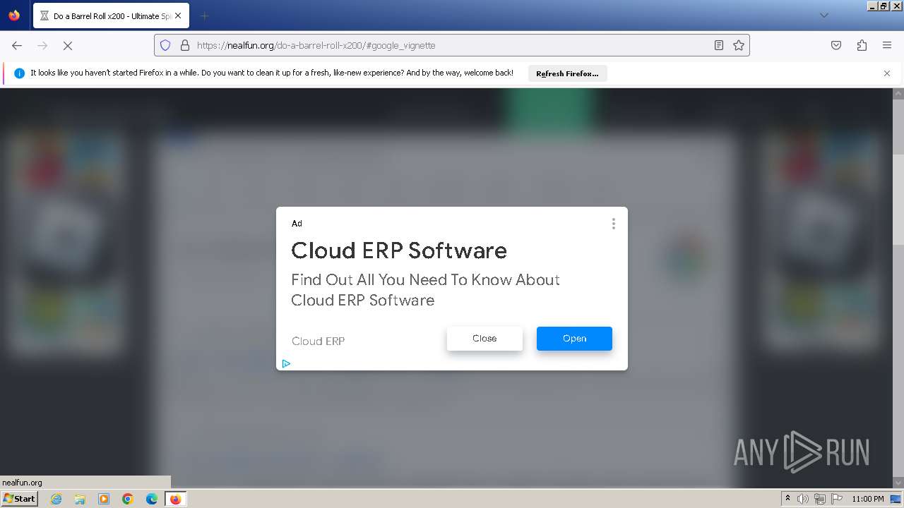Show site security padlock info
The image size is (904, 508).
click(x=185, y=45)
